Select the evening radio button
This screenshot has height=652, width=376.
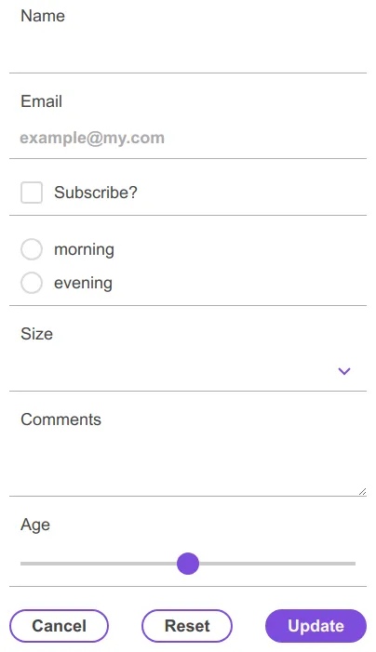(x=32, y=283)
